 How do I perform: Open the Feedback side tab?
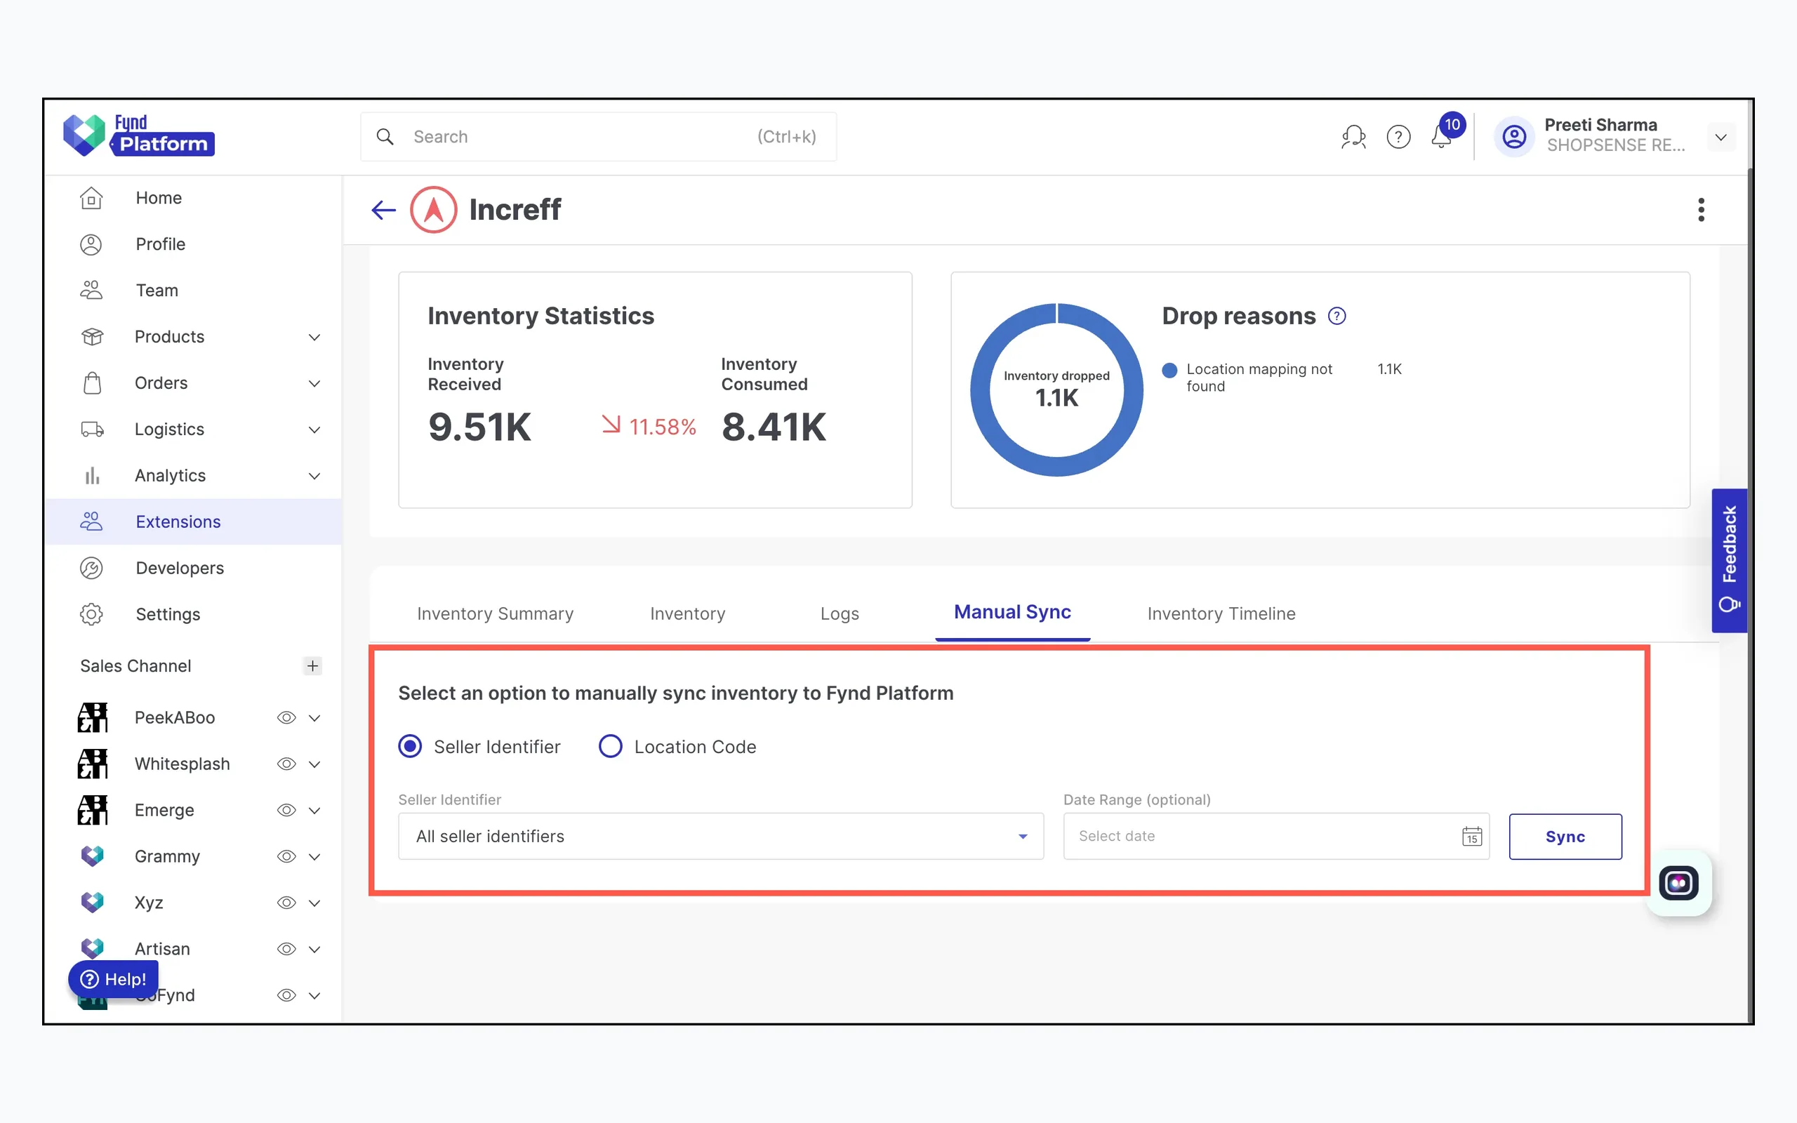(1730, 560)
